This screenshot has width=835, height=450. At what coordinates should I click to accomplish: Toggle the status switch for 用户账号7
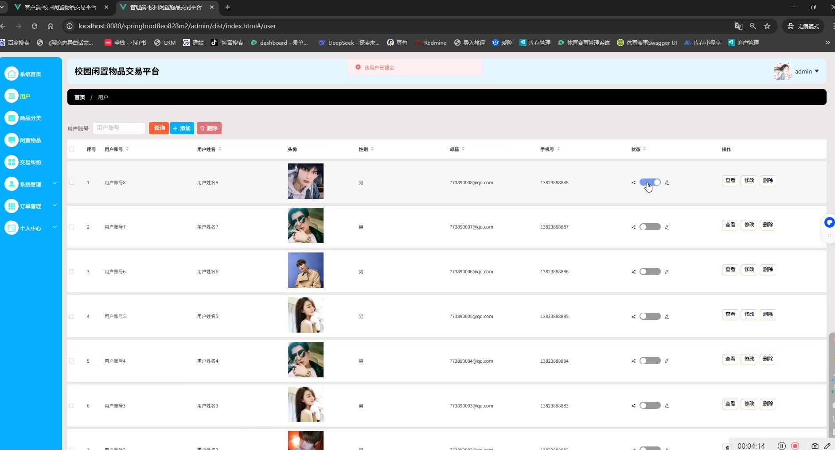[x=650, y=227]
